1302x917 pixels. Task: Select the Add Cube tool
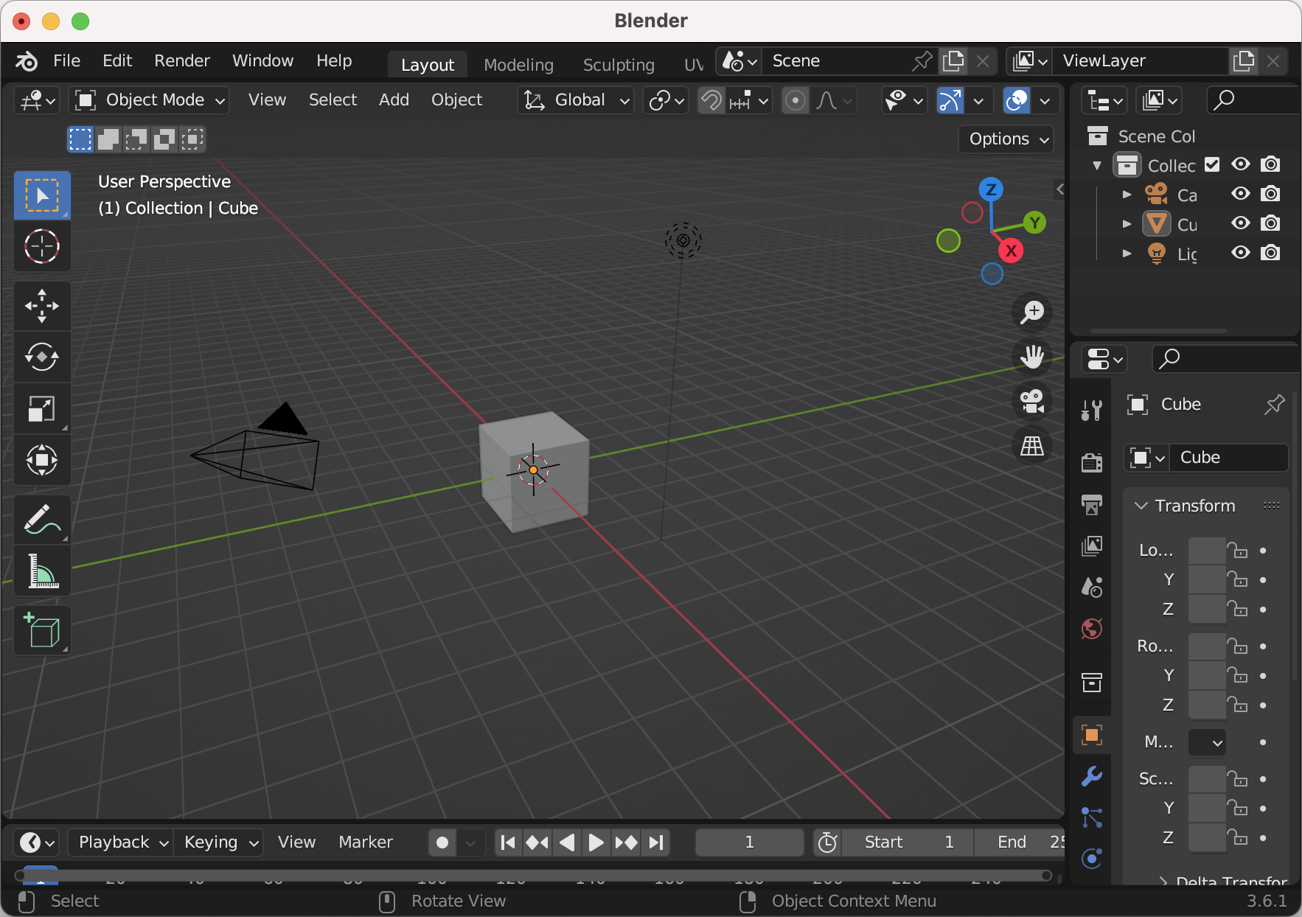click(x=42, y=630)
